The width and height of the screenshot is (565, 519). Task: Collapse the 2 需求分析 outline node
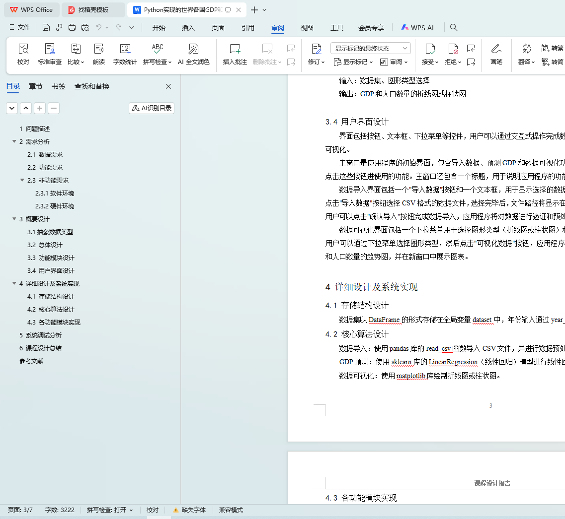(x=14, y=141)
